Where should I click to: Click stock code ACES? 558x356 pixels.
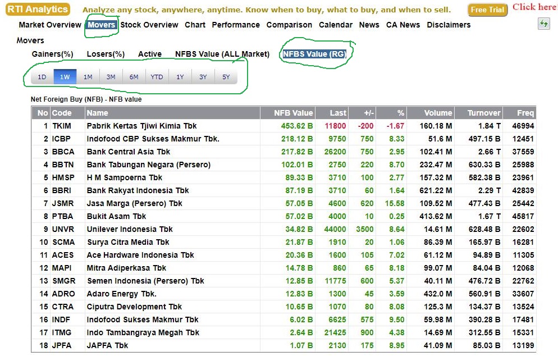(x=63, y=255)
